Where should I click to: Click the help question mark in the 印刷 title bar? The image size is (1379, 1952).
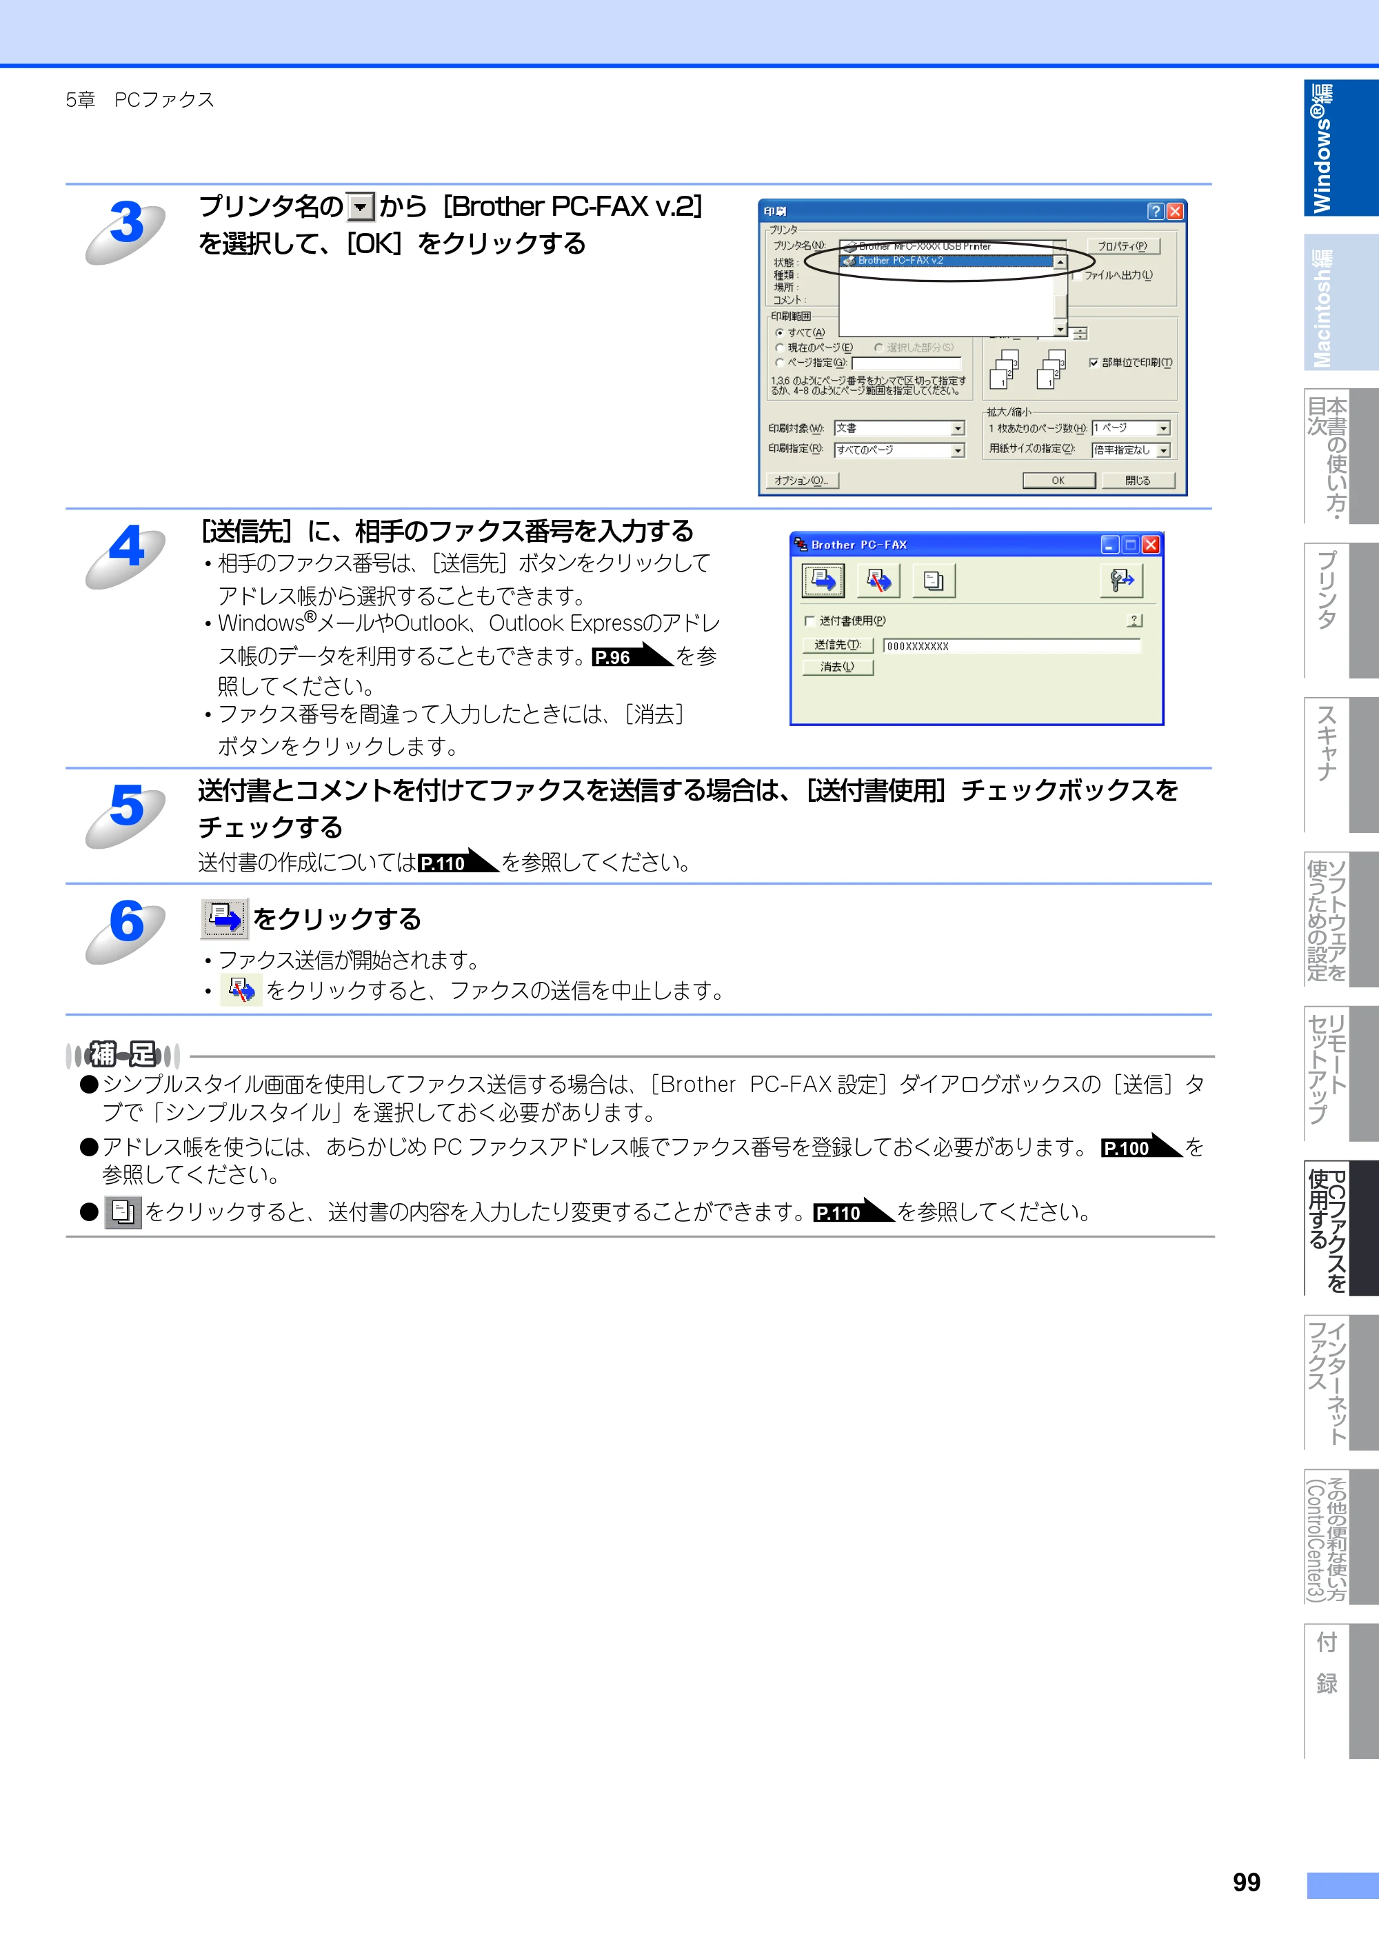click(x=1156, y=211)
